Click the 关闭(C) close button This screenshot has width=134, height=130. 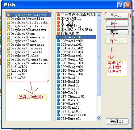117,121
